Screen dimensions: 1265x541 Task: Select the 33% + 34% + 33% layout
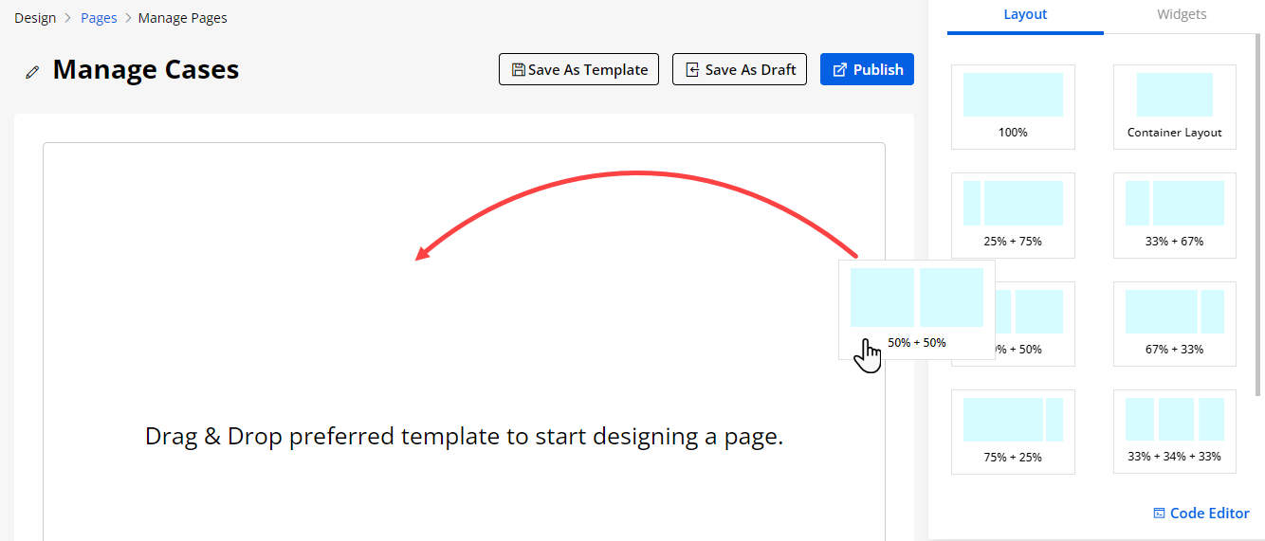coord(1174,431)
